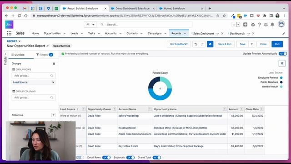Click the global actions plus icon
The image size is (291, 164).
coord(245,25)
